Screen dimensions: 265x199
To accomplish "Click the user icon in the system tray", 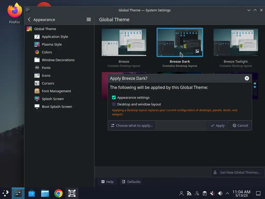I will point(181,193).
